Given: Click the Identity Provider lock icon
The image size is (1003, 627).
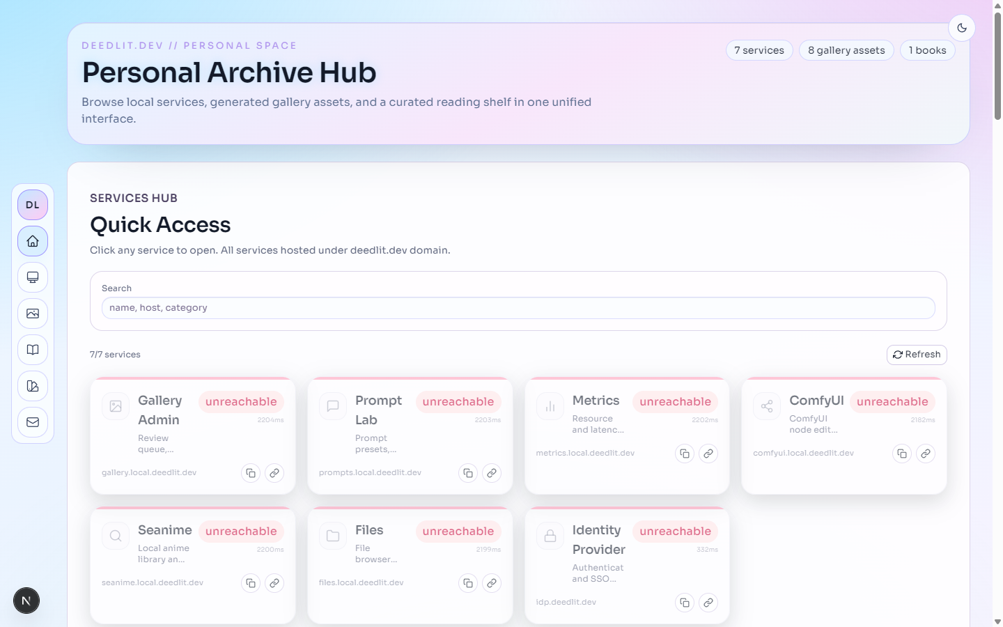Looking at the screenshot, I should click(550, 536).
